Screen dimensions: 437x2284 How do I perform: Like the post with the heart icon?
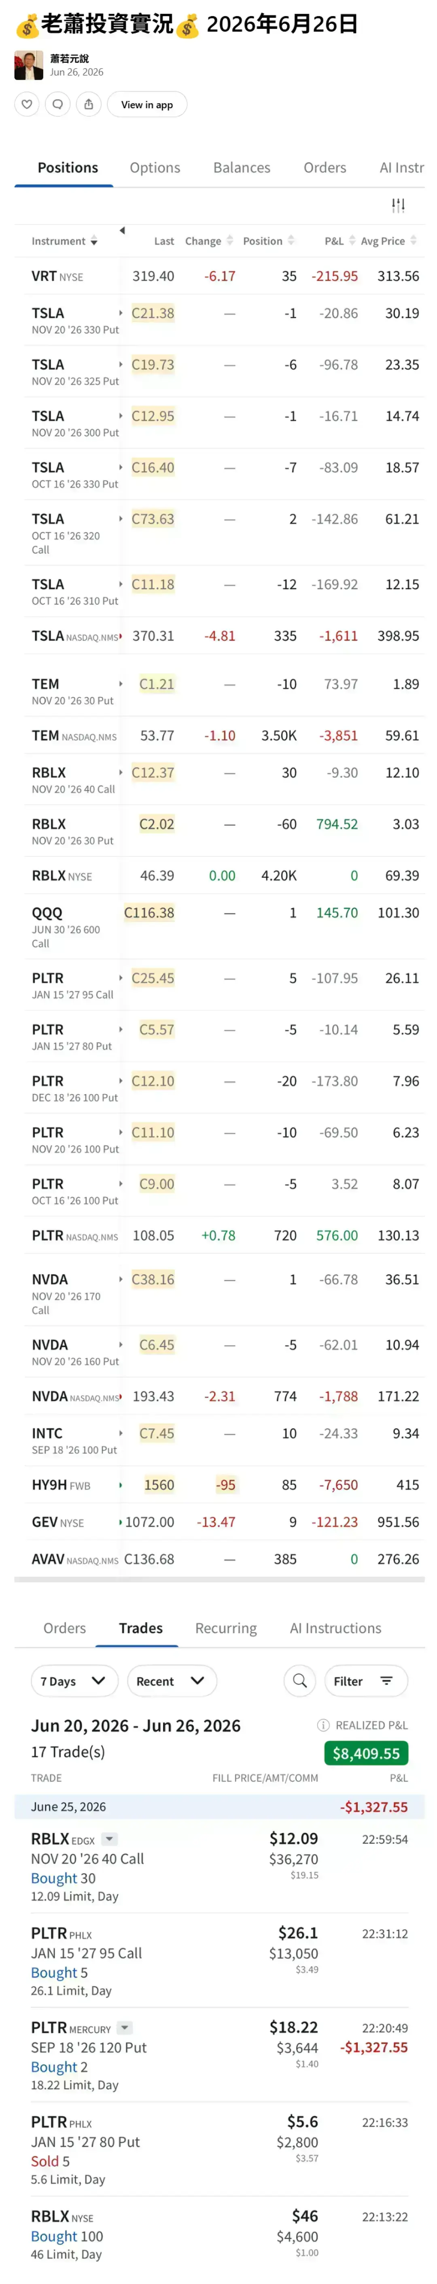pyautogui.click(x=28, y=105)
